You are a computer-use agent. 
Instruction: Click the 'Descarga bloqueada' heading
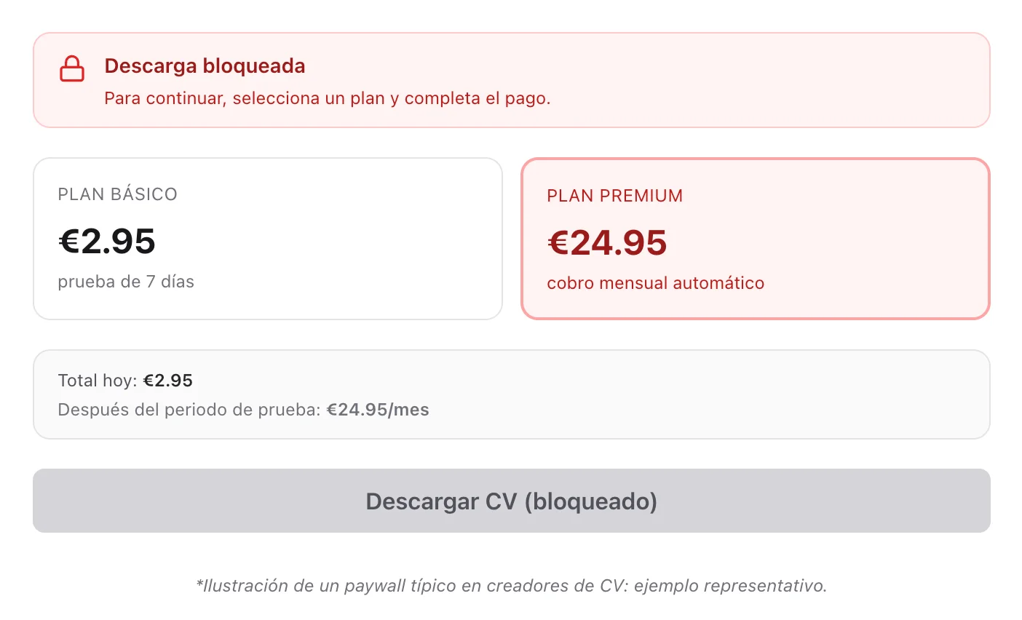205,66
